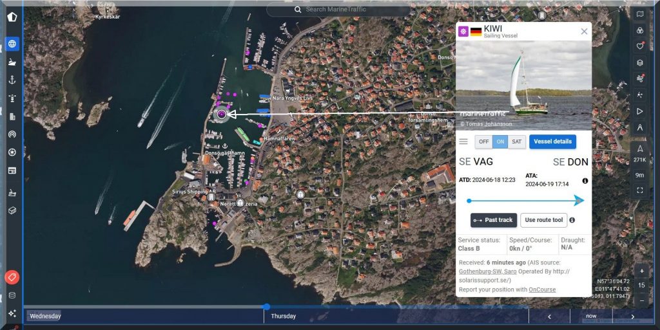660x330 pixels.
Task: Jump to now on the timeline
Action: point(591,316)
